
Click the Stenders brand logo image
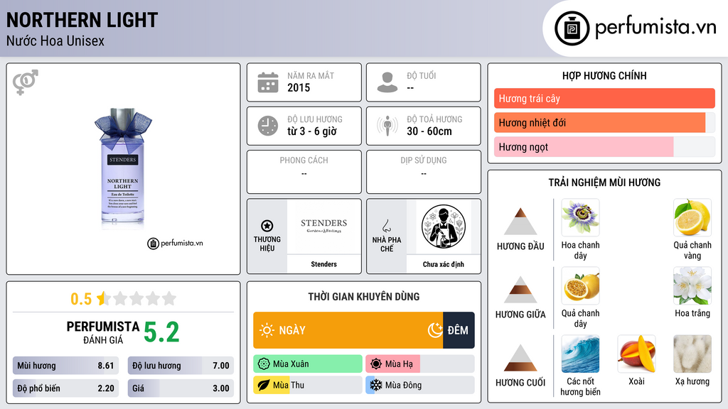tap(324, 227)
